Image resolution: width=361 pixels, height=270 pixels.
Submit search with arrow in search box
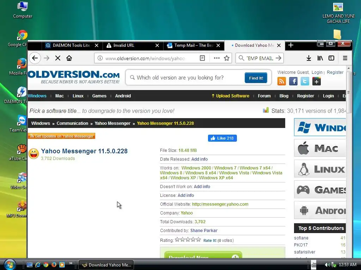click(x=279, y=58)
